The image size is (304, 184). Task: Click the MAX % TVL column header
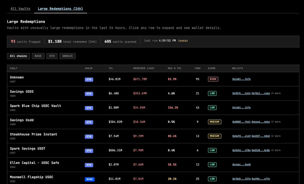pos(175,68)
